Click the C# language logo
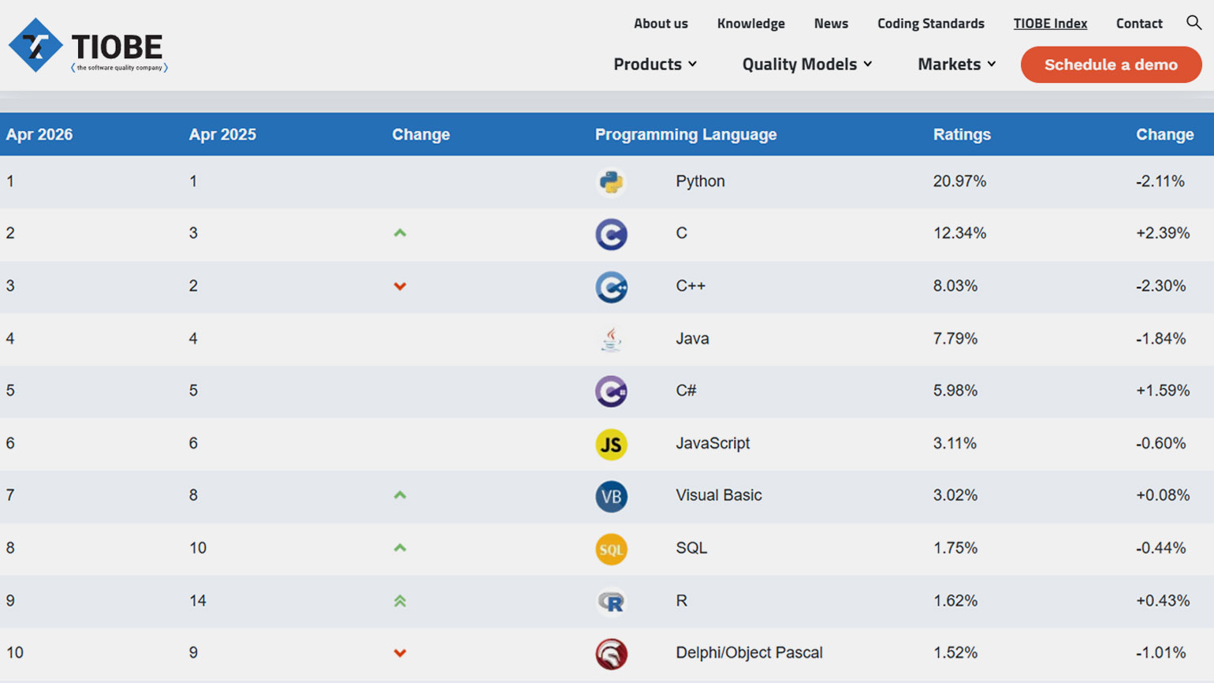This screenshot has height=683, width=1214. coord(611,391)
